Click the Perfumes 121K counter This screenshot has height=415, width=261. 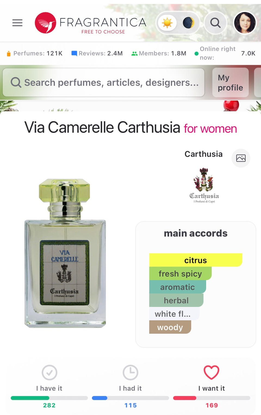(35, 53)
